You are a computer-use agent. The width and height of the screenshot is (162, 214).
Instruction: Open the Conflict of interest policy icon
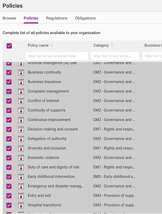21,101
